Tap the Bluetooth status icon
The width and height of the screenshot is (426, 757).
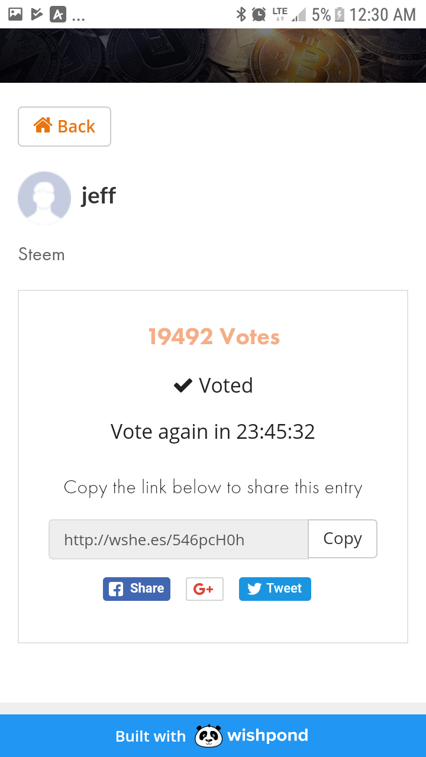[x=241, y=14]
